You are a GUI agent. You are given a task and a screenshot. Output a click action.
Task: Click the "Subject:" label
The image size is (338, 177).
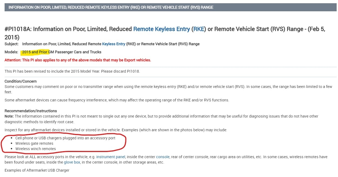pyautogui.click(x=12, y=44)
